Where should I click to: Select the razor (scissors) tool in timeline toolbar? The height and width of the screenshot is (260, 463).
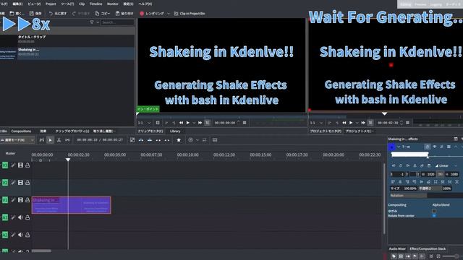[x=59, y=140]
